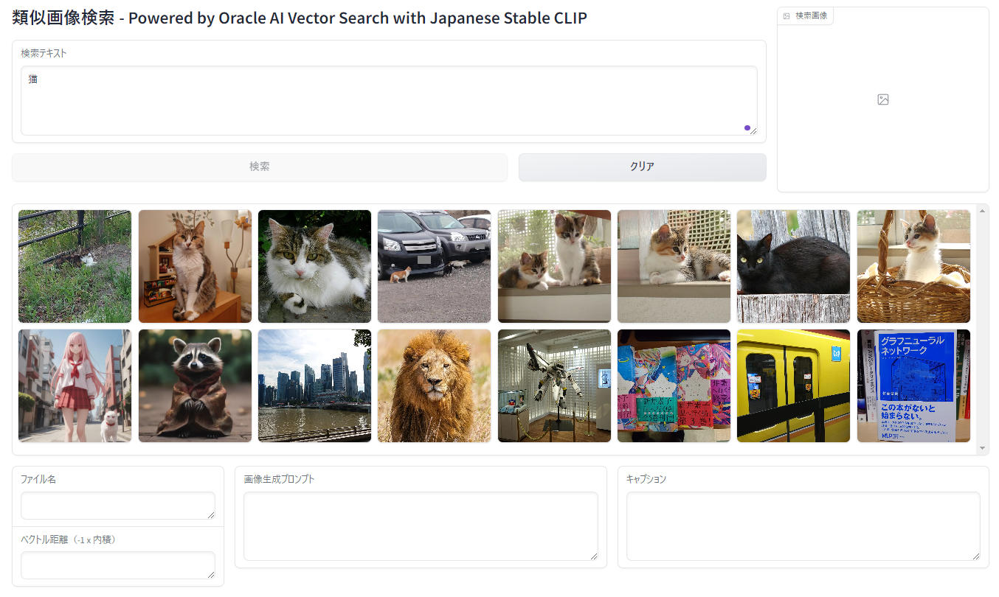Click the resize handle of 検索テキスト box
Viewport: 999px width, 597px height.
coord(753,131)
